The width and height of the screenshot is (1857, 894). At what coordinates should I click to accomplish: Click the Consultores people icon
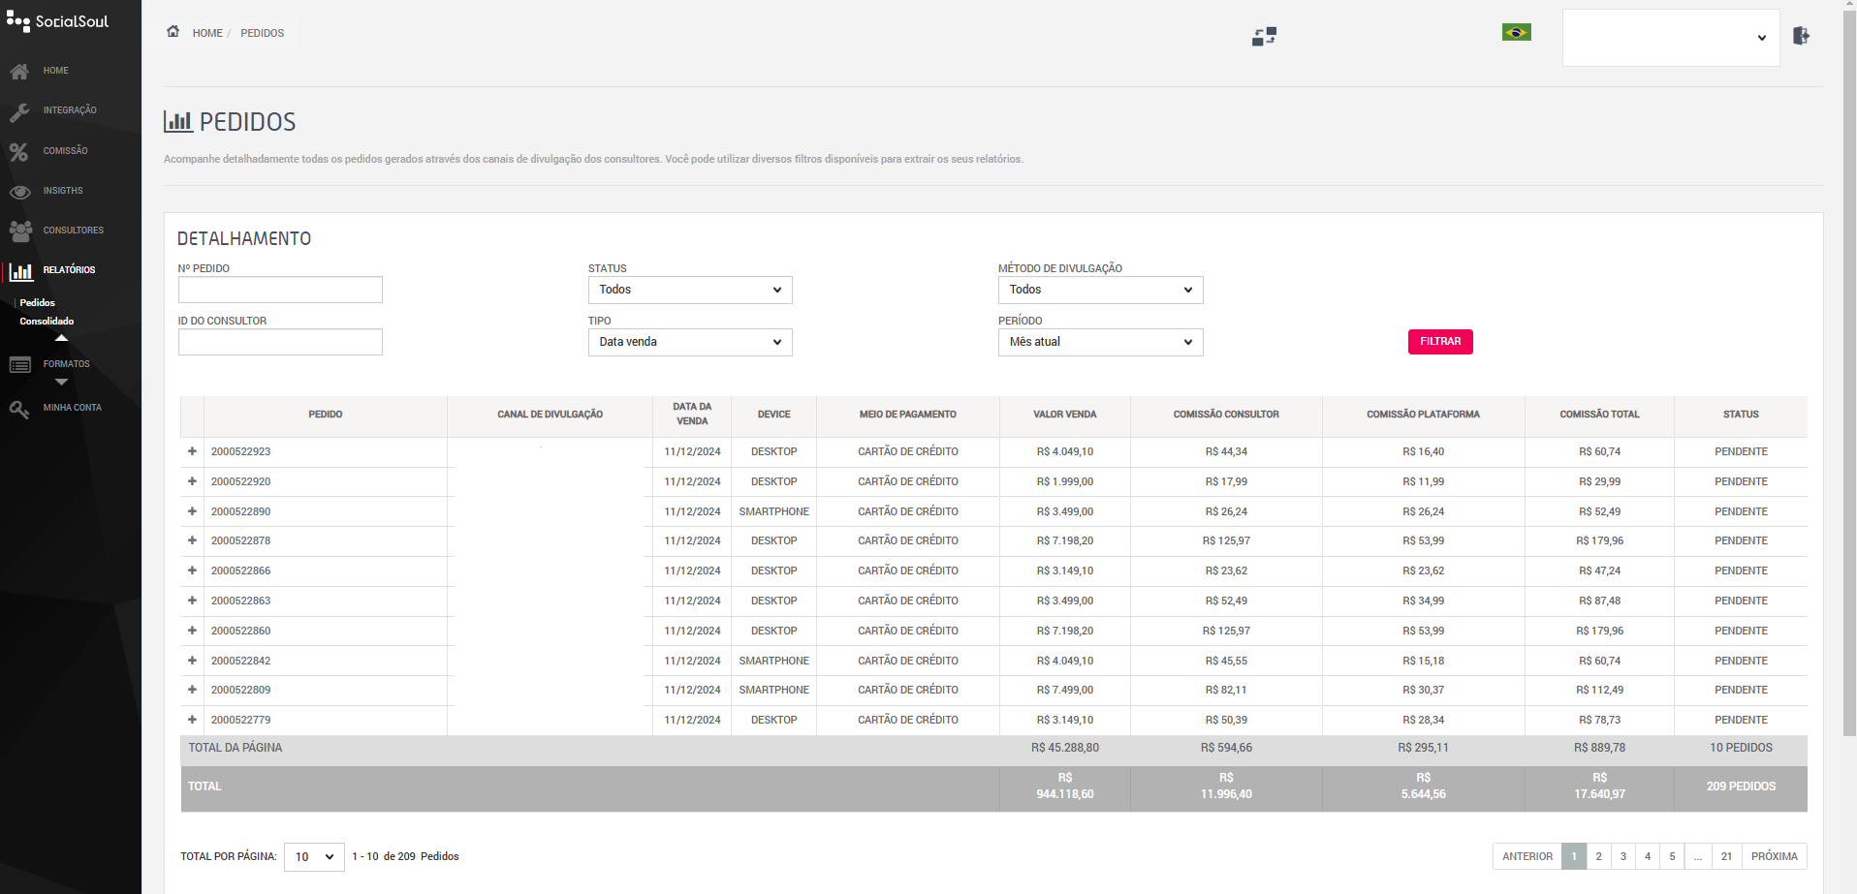click(x=19, y=231)
